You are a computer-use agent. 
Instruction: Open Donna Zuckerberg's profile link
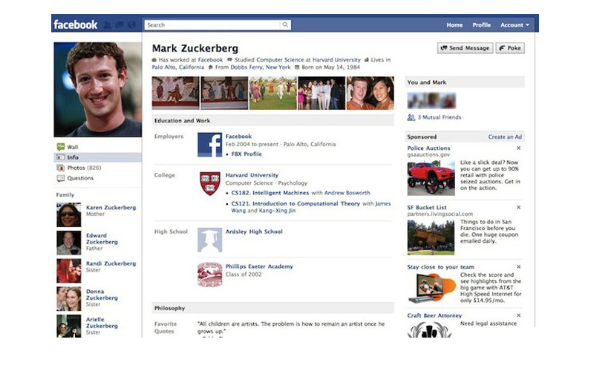click(102, 295)
